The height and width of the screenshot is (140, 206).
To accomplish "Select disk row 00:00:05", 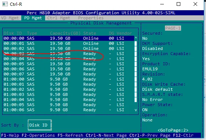I will (x=69, y=64).
